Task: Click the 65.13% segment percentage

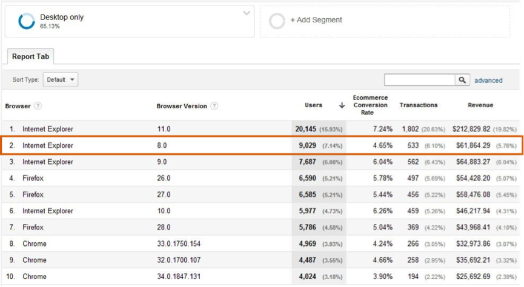Action: (x=50, y=27)
